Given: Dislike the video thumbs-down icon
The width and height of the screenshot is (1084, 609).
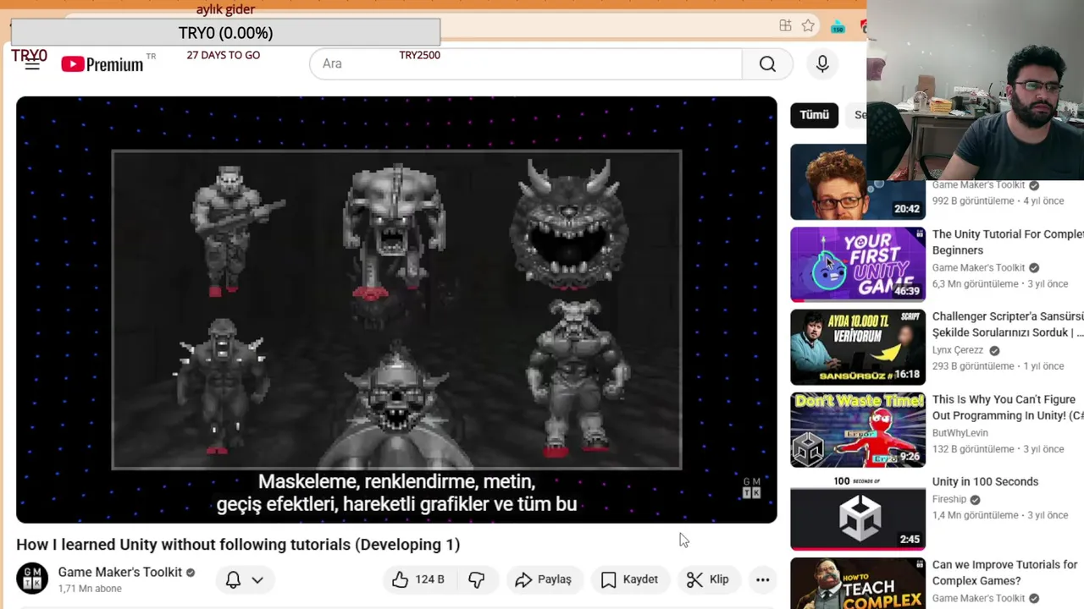Looking at the screenshot, I should tap(477, 579).
